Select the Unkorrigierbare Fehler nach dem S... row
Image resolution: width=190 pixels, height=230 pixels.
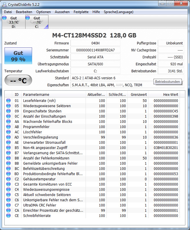93,200
